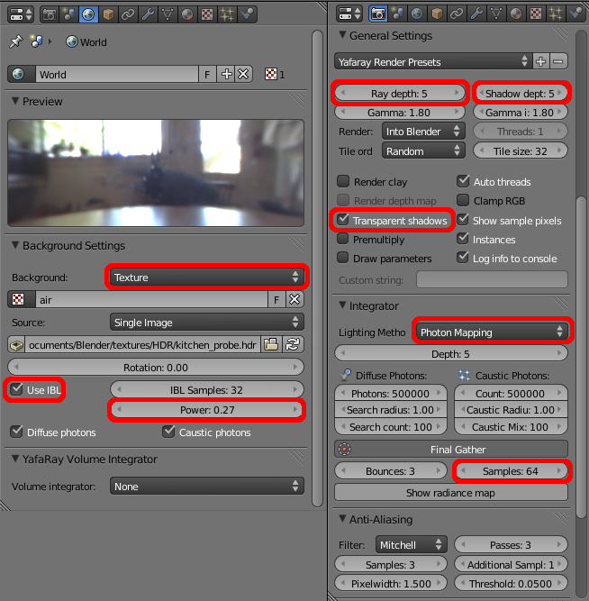Open the Background type dropdown set to Texture
Screen dimensions: 589x601
[x=206, y=278]
